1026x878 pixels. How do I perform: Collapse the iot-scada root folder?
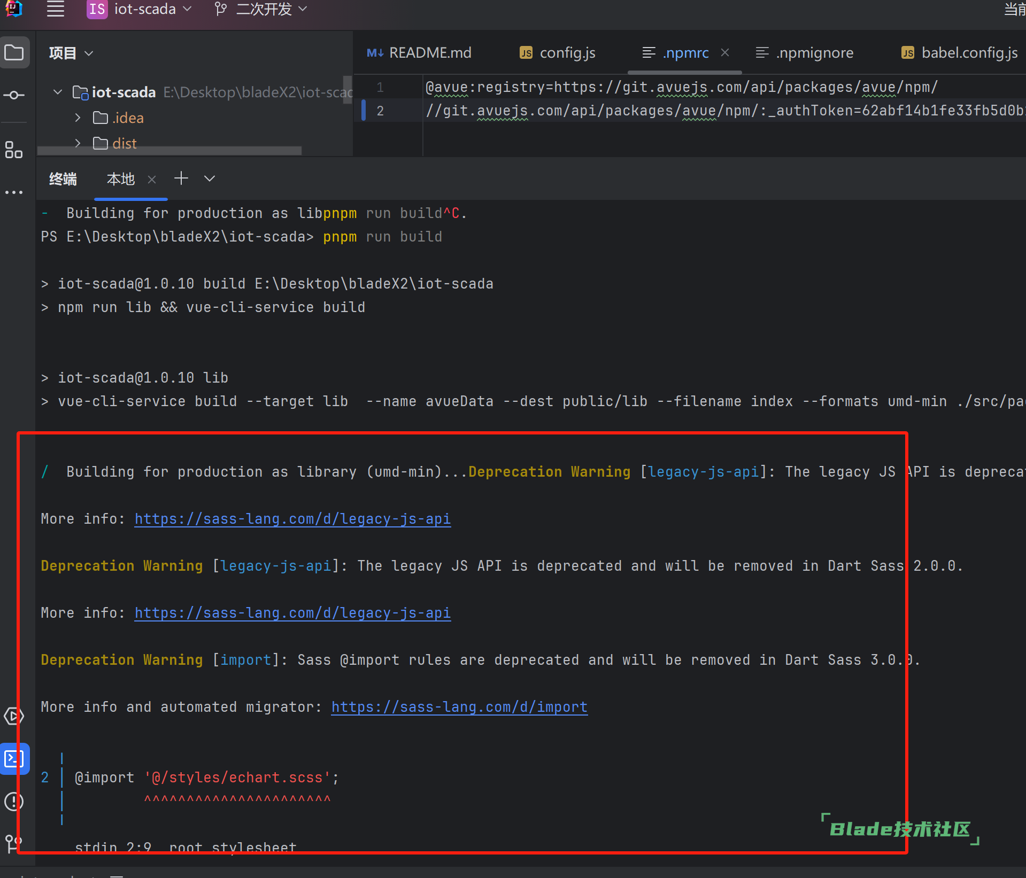click(x=58, y=92)
